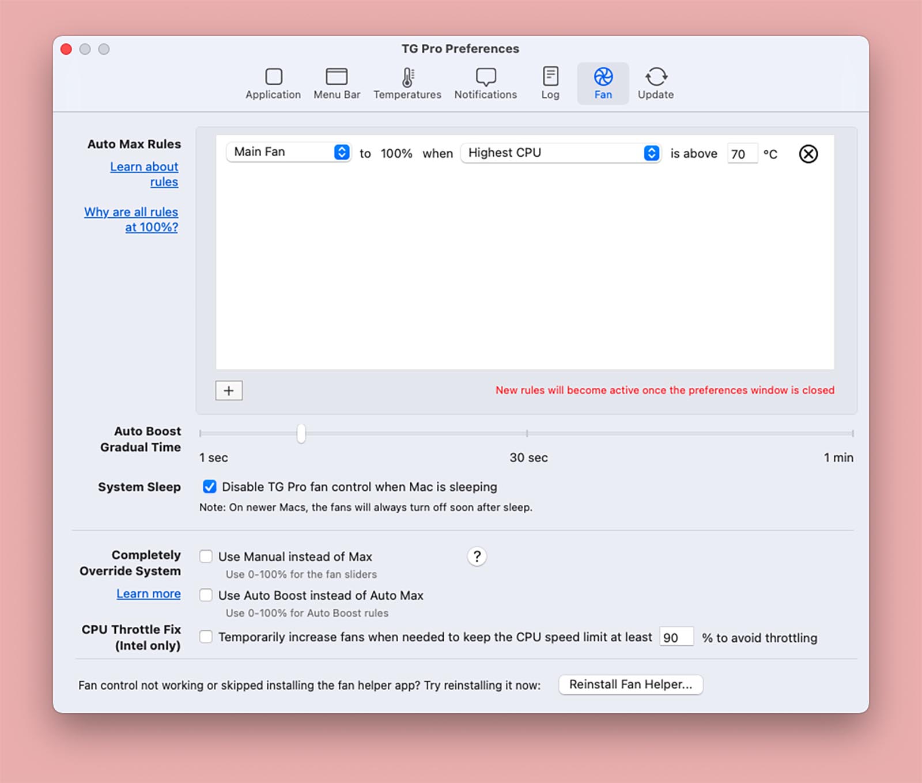This screenshot has width=922, height=783.
Task: Enable Use Manual instead of Max
Action: pos(206,557)
